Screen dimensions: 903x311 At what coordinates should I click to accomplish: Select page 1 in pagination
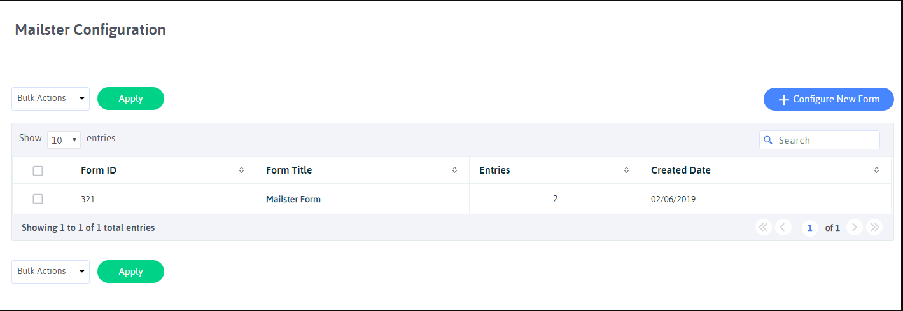[x=810, y=228]
